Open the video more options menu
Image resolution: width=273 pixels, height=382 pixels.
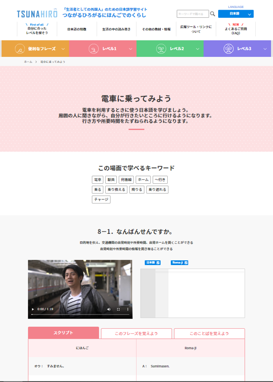click(127, 309)
